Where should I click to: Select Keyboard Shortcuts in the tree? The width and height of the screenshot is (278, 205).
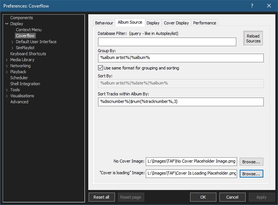[28, 54]
